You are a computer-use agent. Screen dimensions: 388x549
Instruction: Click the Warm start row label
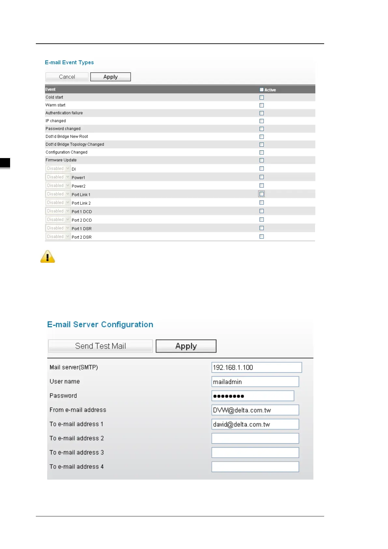click(55, 105)
